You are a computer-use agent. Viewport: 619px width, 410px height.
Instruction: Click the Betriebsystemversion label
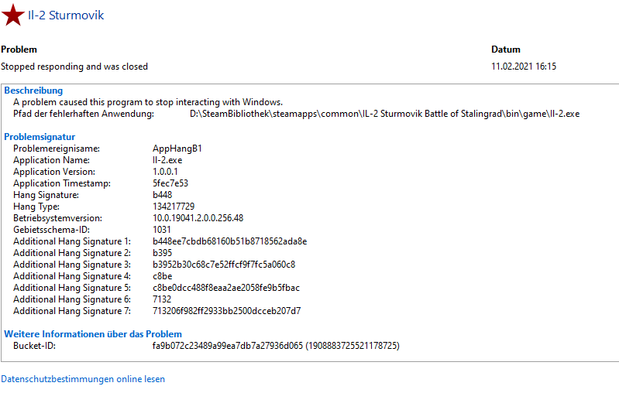[x=57, y=218]
